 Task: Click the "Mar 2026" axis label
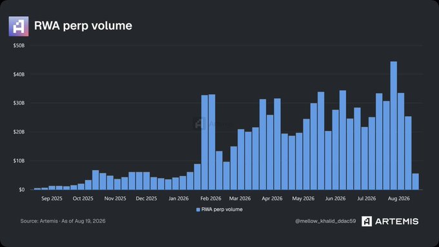click(x=240, y=199)
